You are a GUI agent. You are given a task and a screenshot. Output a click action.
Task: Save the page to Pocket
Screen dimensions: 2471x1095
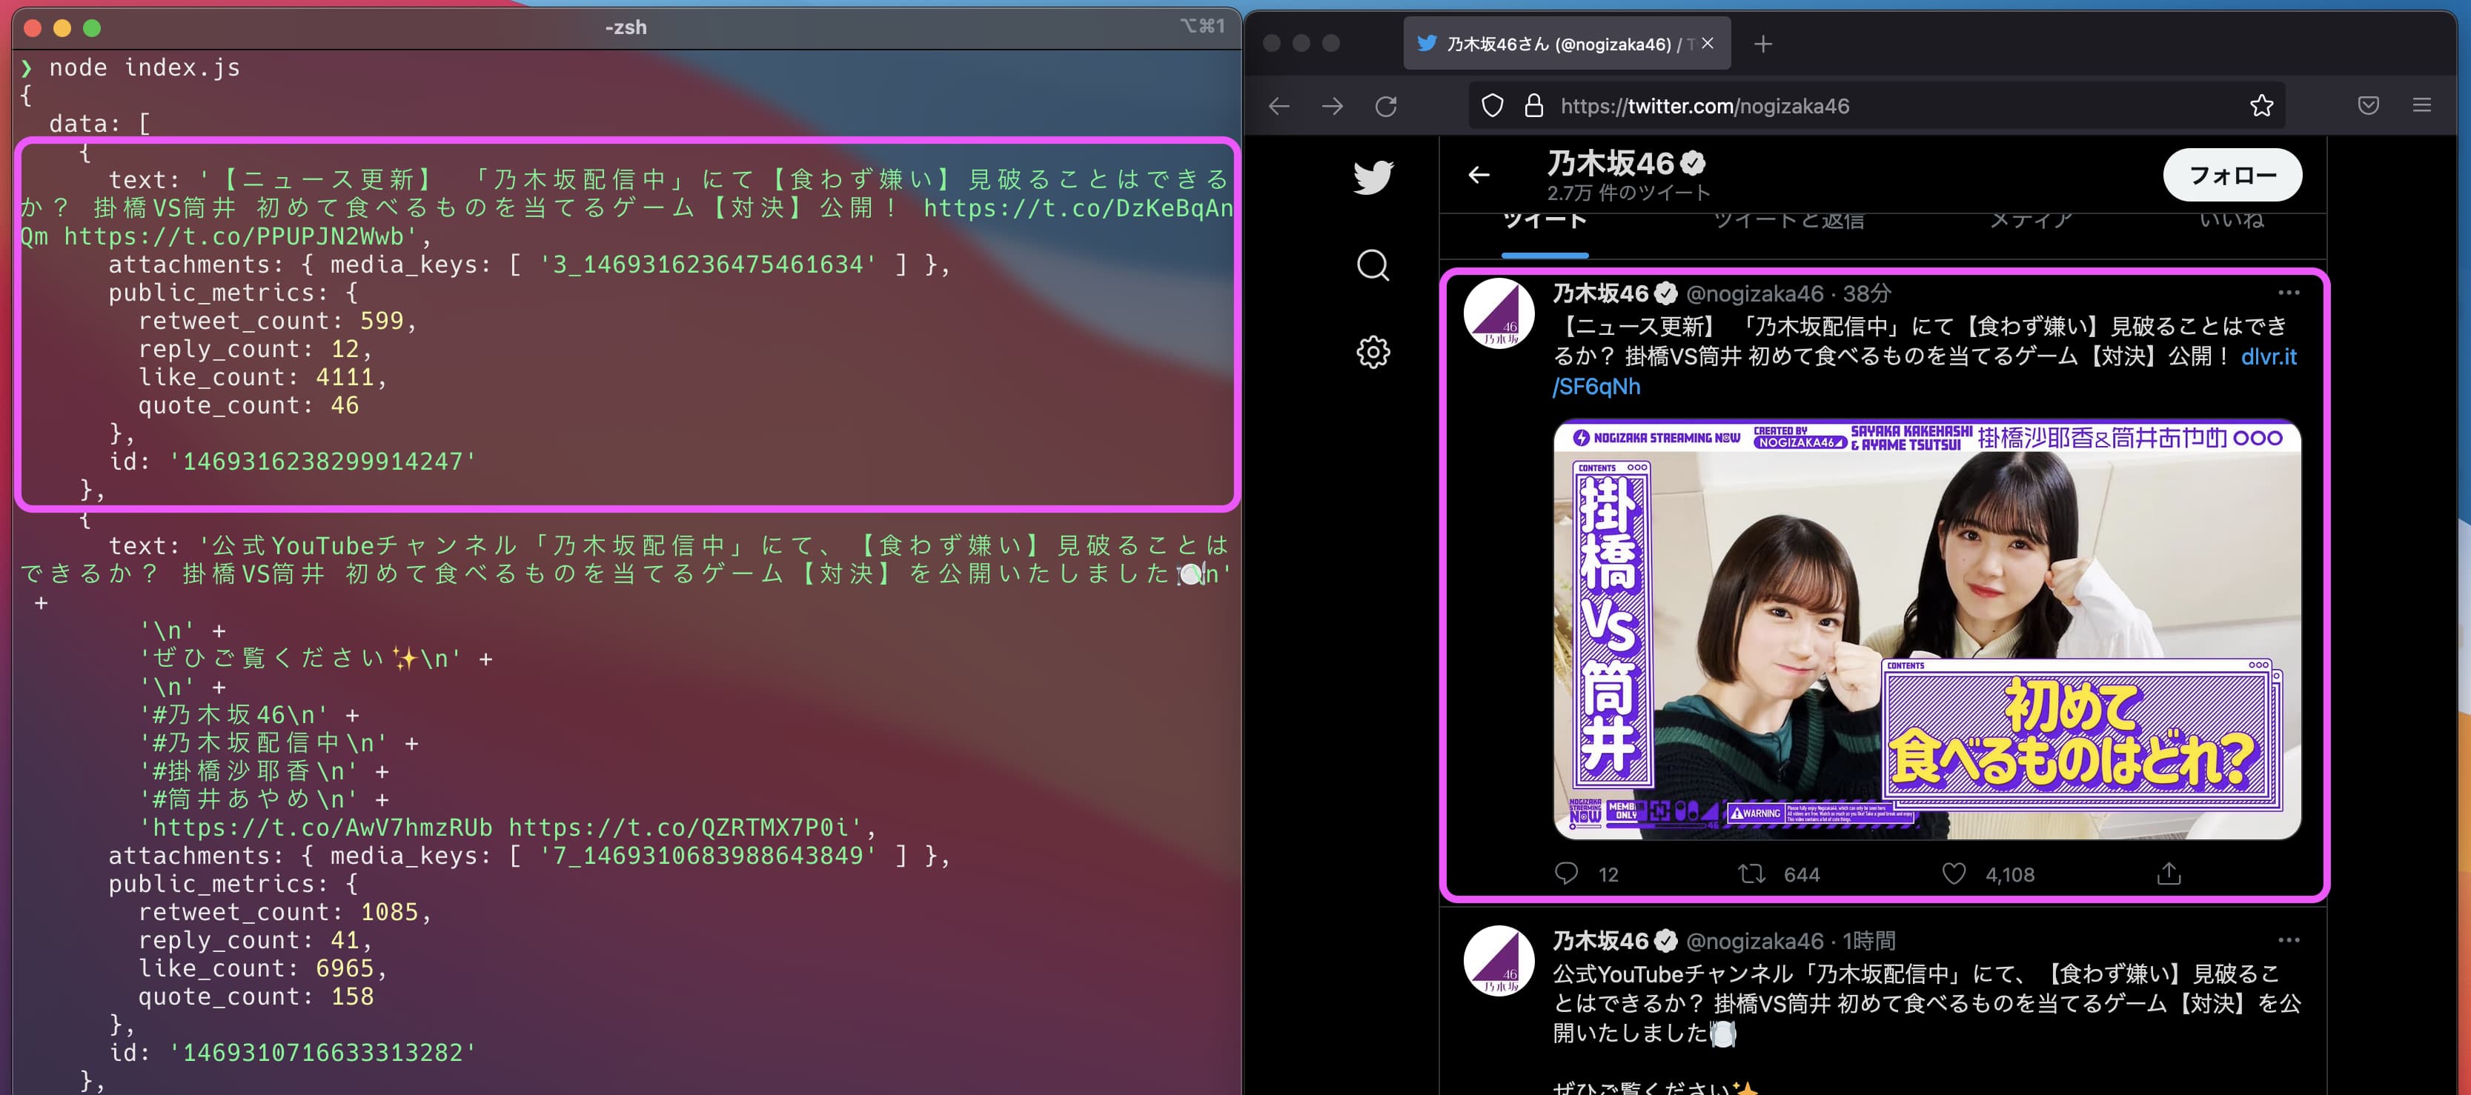pos(2369,105)
